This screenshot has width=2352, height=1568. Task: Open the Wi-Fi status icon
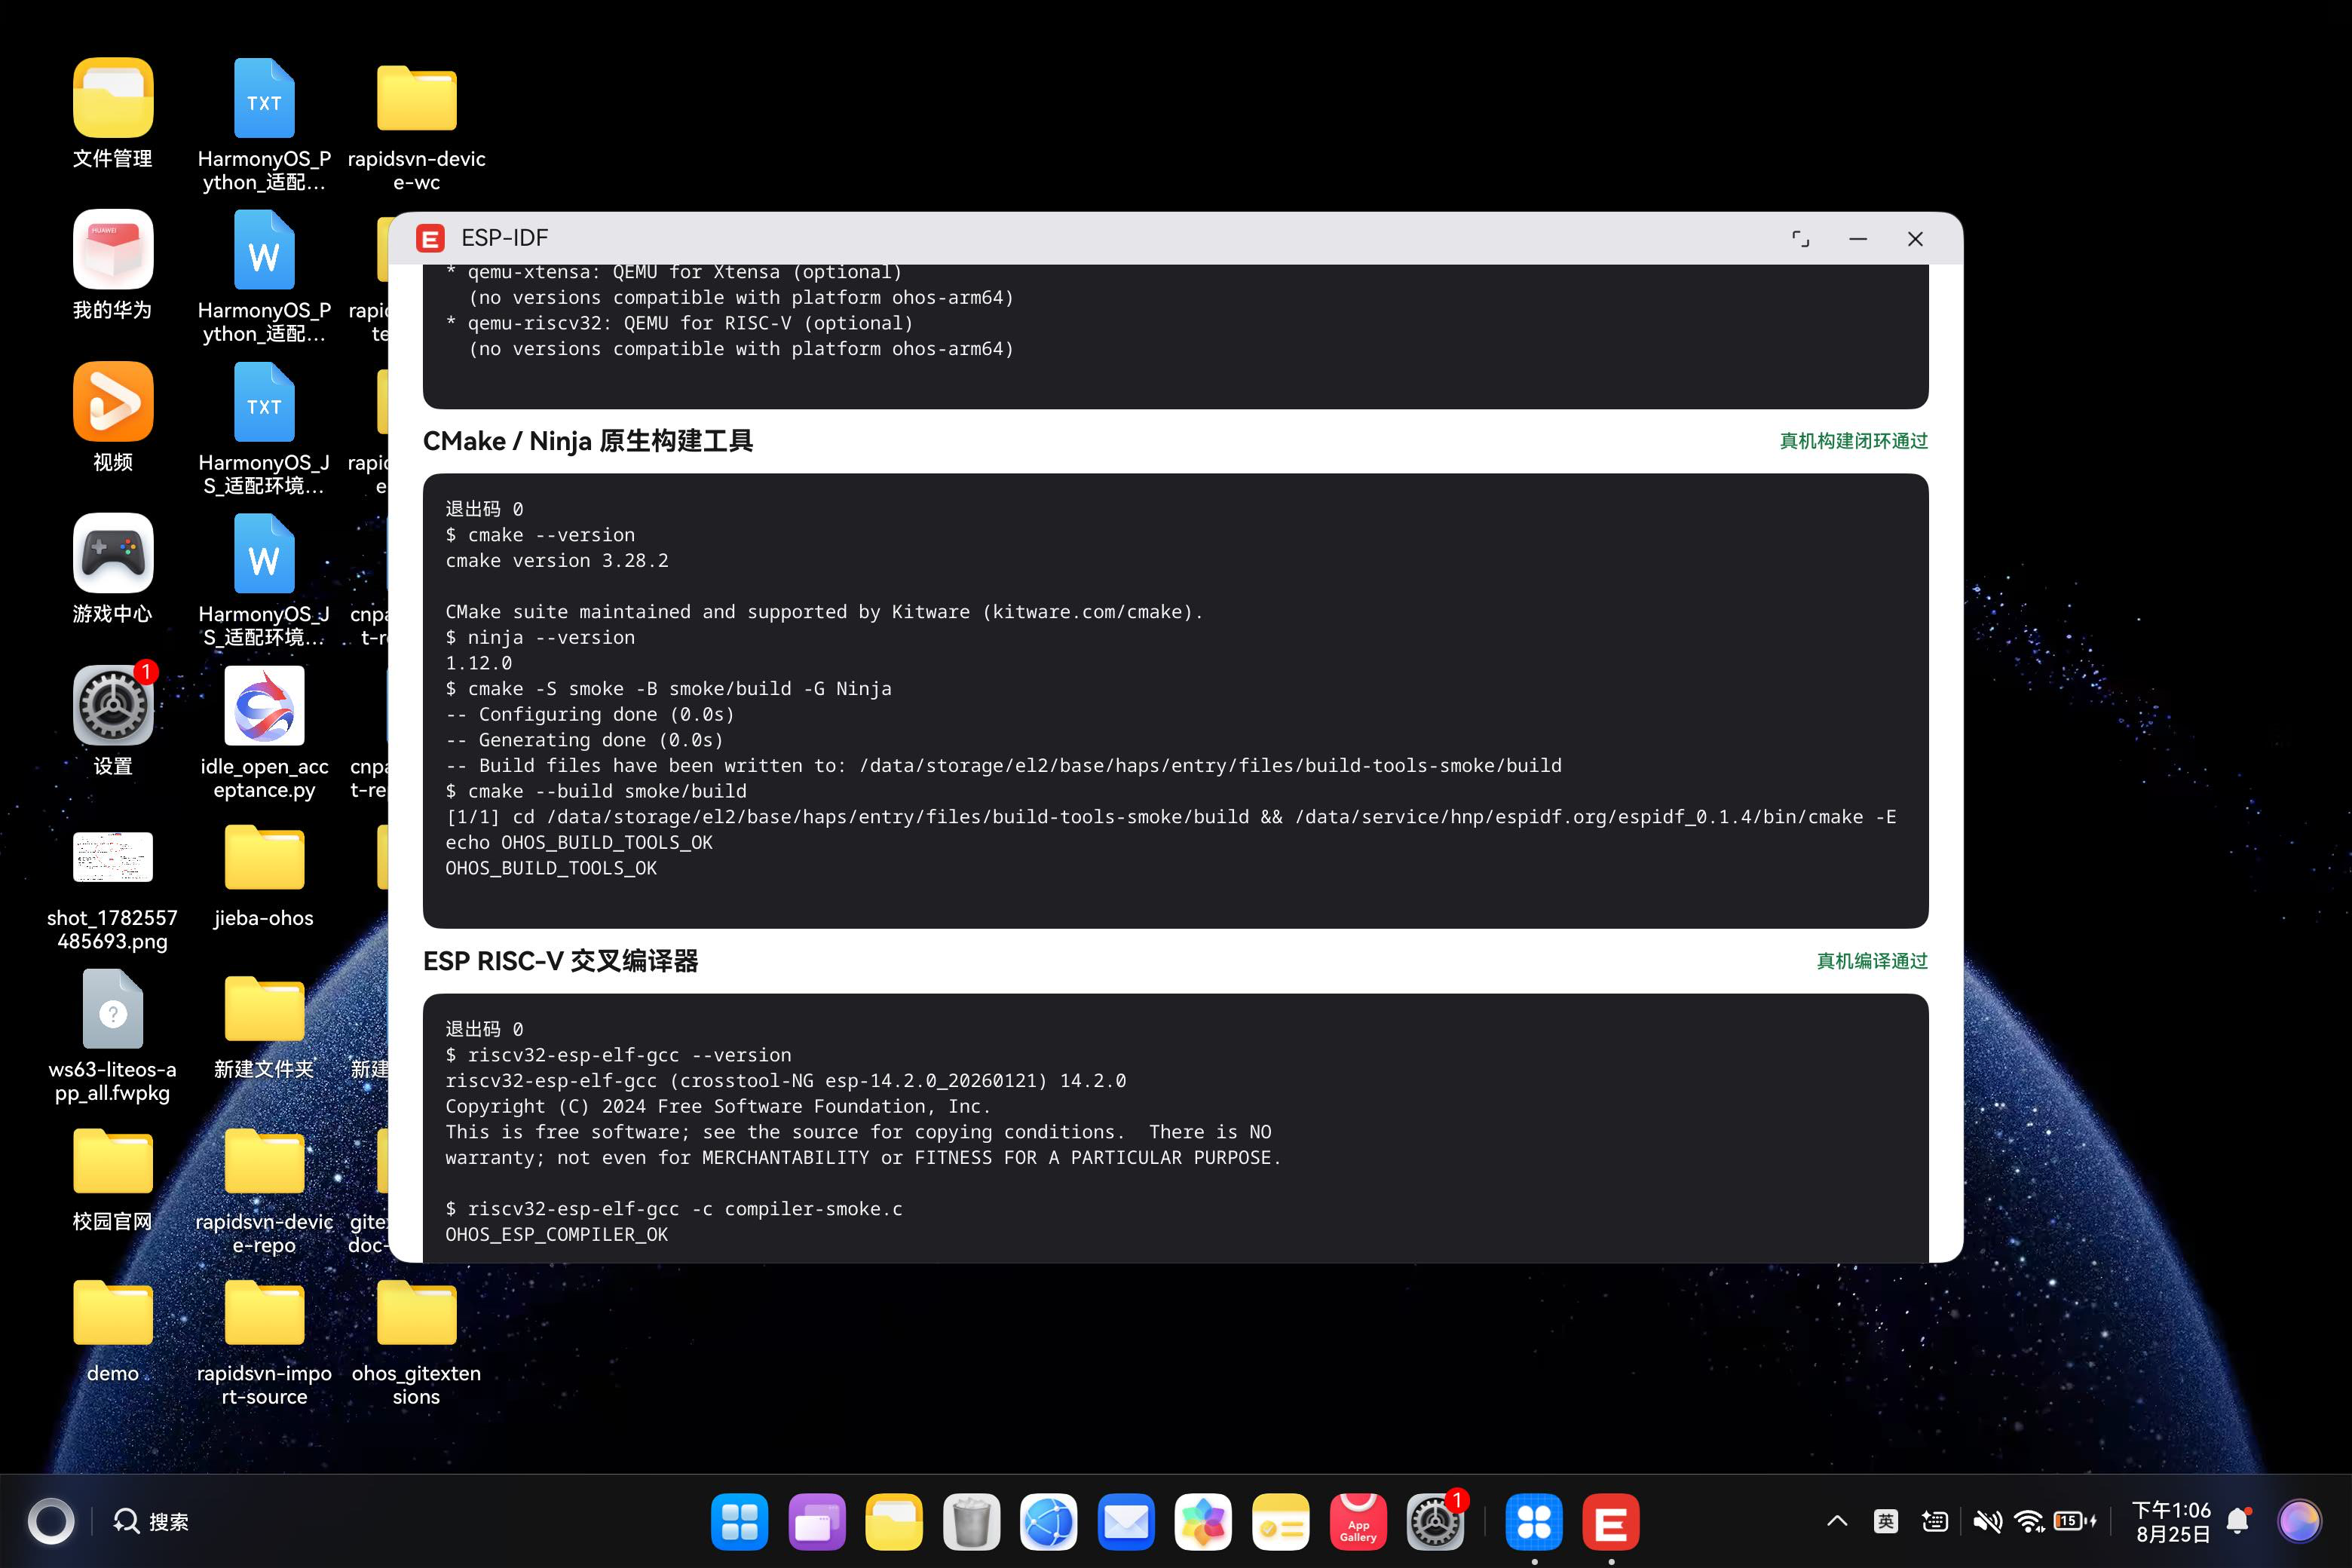point(2030,1521)
